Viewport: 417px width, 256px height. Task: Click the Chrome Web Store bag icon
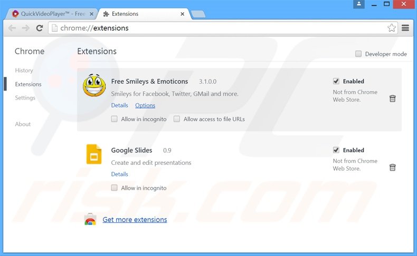point(90,219)
